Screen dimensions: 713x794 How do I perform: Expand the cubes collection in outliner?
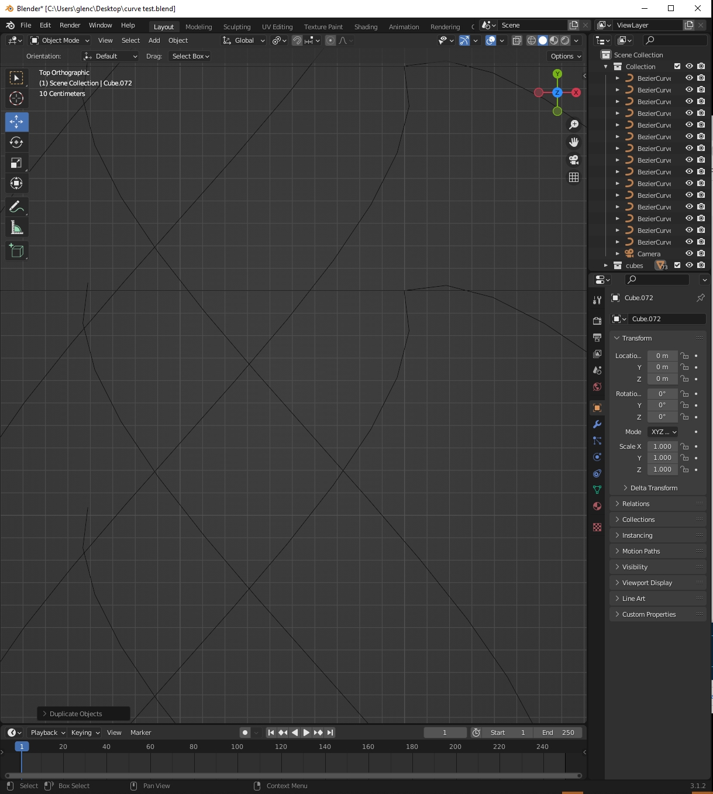pos(606,265)
